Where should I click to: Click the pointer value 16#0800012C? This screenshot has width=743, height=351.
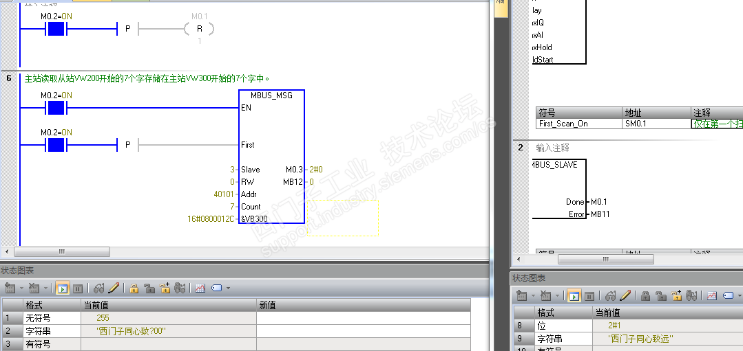click(x=211, y=218)
